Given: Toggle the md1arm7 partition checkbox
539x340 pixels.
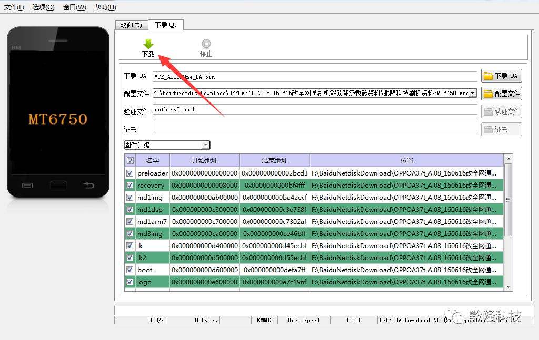Looking at the screenshot, I should pyautogui.click(x=130, y=222).
